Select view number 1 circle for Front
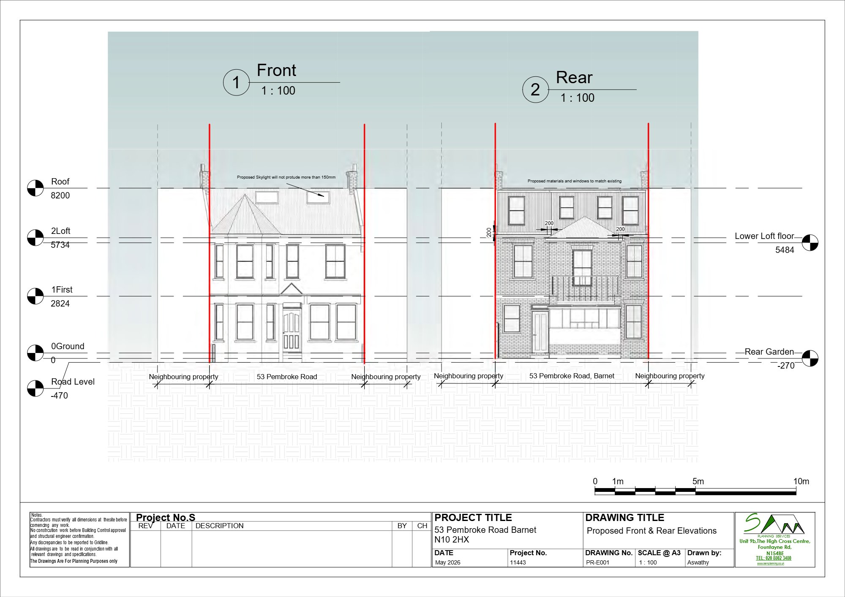The image size is (845, 597). click(x=236, y=82)
